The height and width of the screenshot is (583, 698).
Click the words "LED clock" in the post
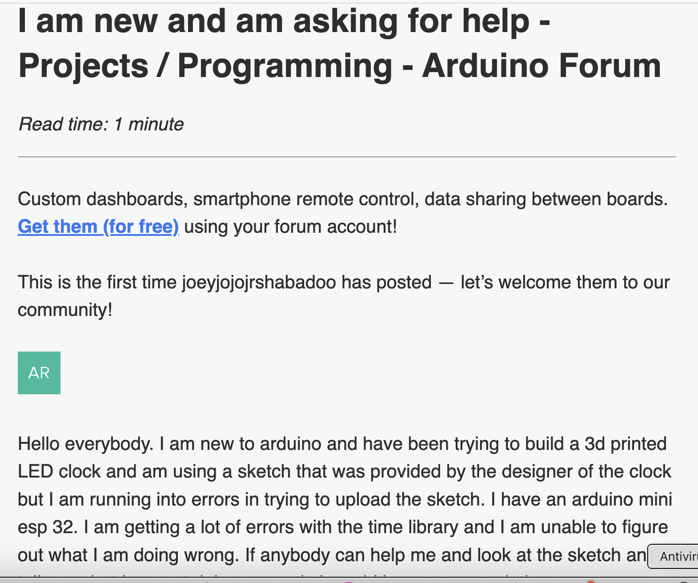(59, 472)
